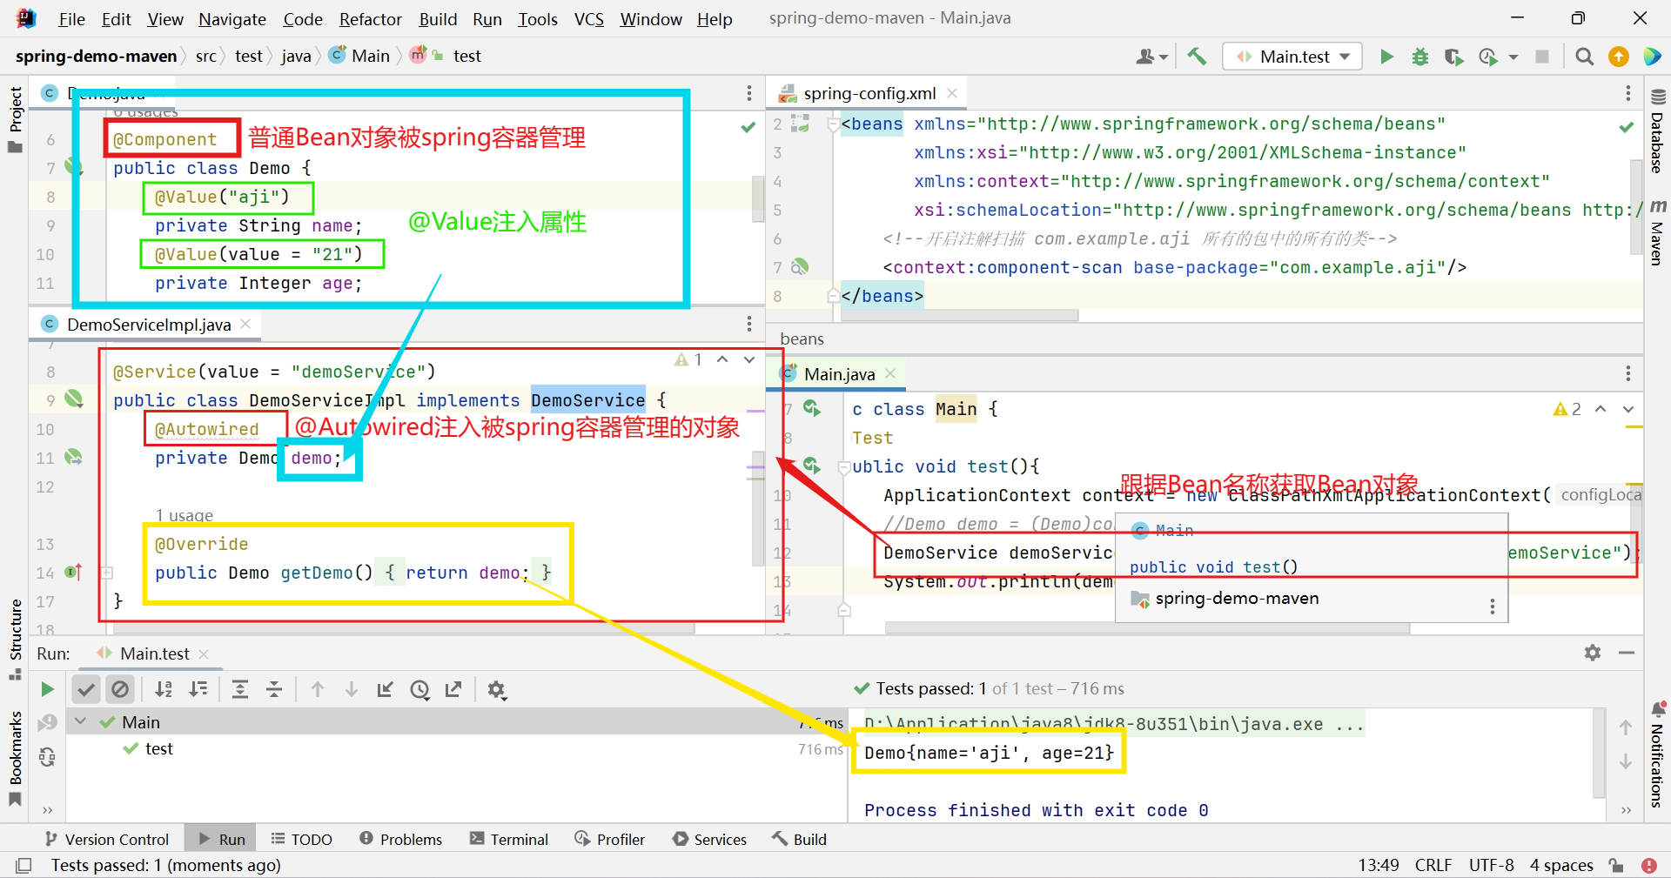1671x878 pixels.
Task: Open the Maven side panel
Action: tap(1657, 233)
